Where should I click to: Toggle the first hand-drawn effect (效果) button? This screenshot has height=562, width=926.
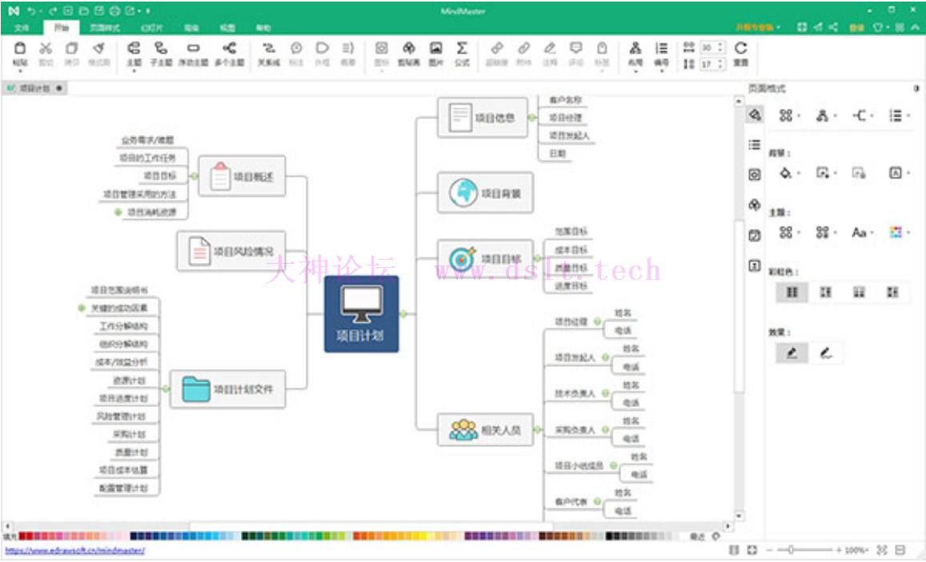click(792, 353)
